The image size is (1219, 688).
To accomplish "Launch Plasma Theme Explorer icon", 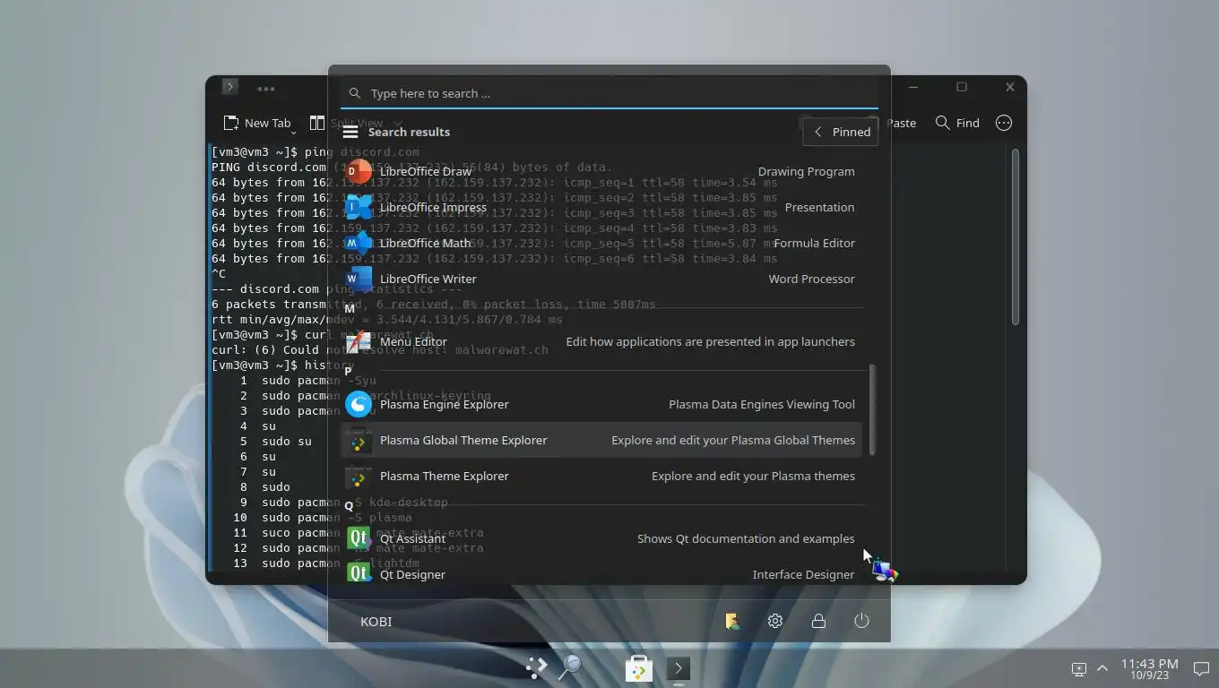I will click(x=359, y=476).
